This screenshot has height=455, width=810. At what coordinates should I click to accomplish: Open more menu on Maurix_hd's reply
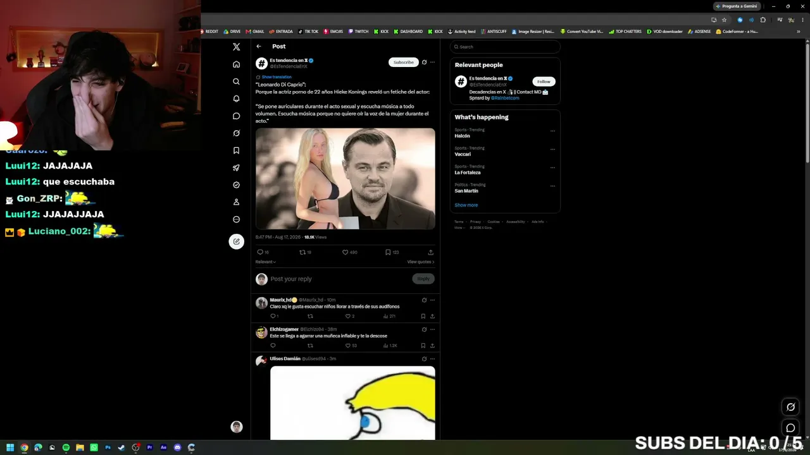pos(432,300)
